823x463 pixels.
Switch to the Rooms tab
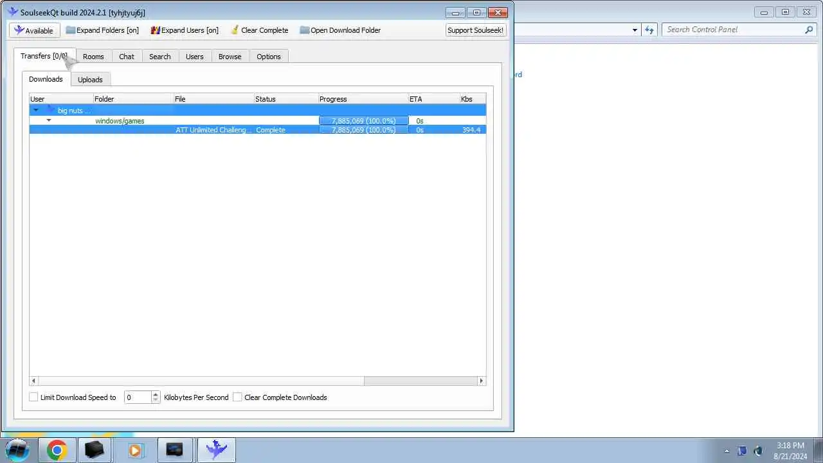pyautogui.click(x=93, y=57)
